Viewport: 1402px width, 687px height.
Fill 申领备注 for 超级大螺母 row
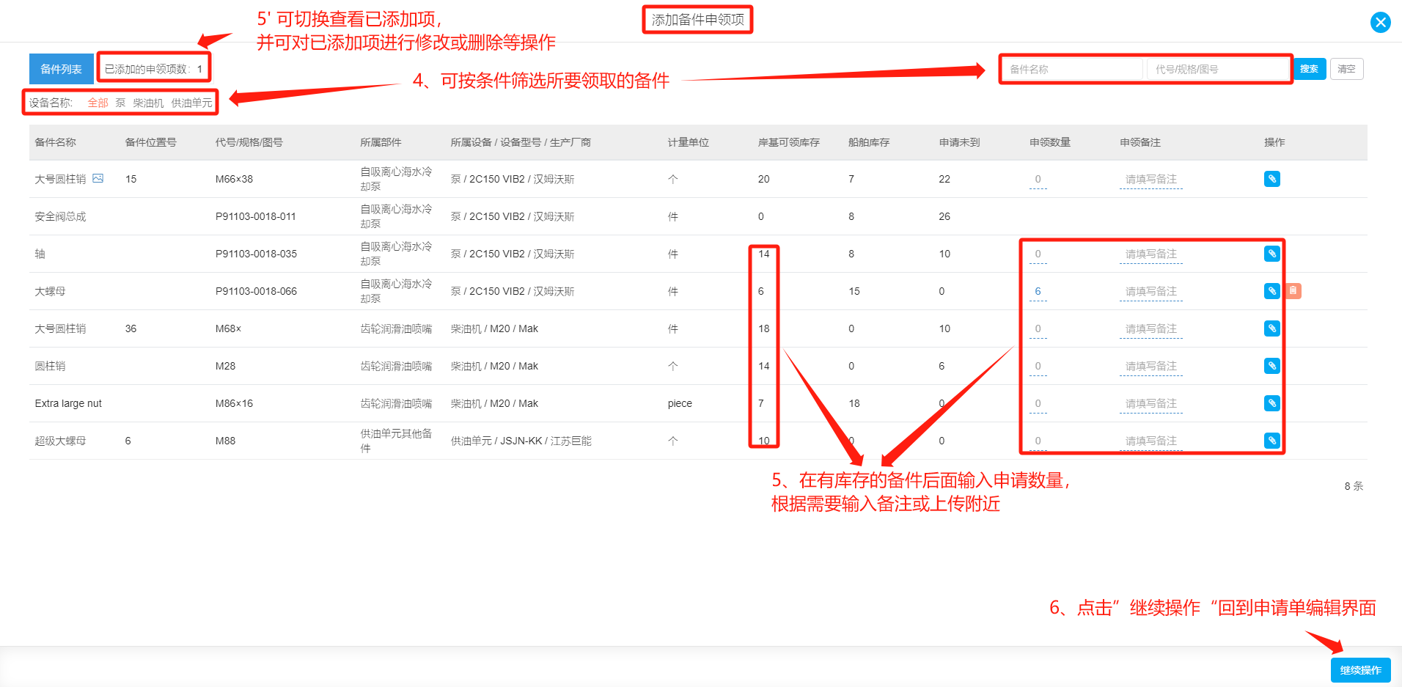click(1150, 441)
